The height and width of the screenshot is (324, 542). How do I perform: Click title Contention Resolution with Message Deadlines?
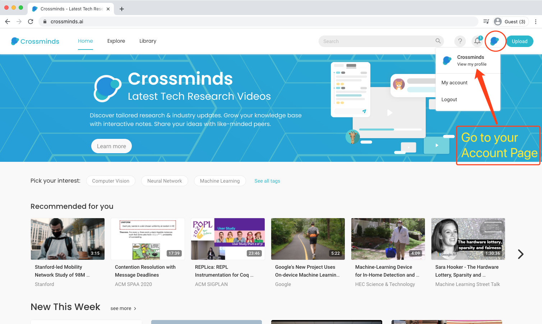click(145, 271)
